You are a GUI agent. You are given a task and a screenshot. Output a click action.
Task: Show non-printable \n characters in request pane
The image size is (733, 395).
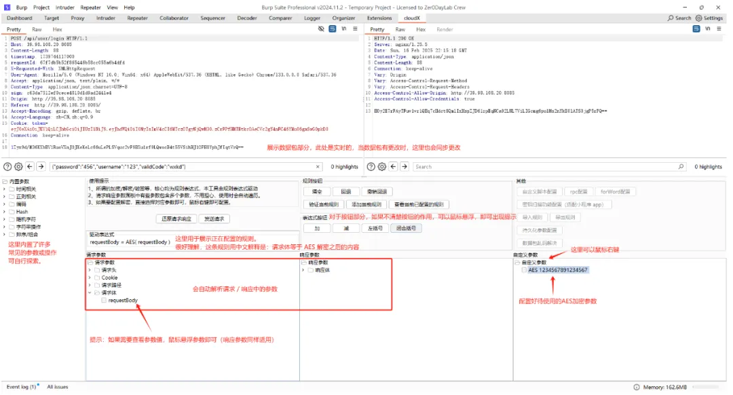click(344, 29)
